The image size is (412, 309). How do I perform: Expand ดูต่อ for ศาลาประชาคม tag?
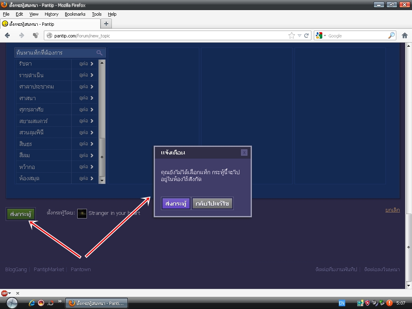tap(86, 87)
